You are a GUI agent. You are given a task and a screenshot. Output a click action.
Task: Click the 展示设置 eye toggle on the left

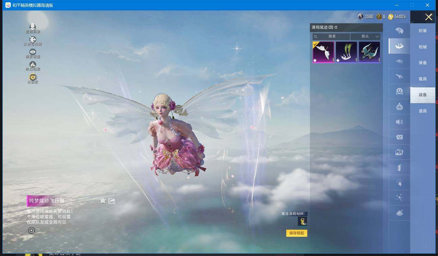[x=32, y=52]
